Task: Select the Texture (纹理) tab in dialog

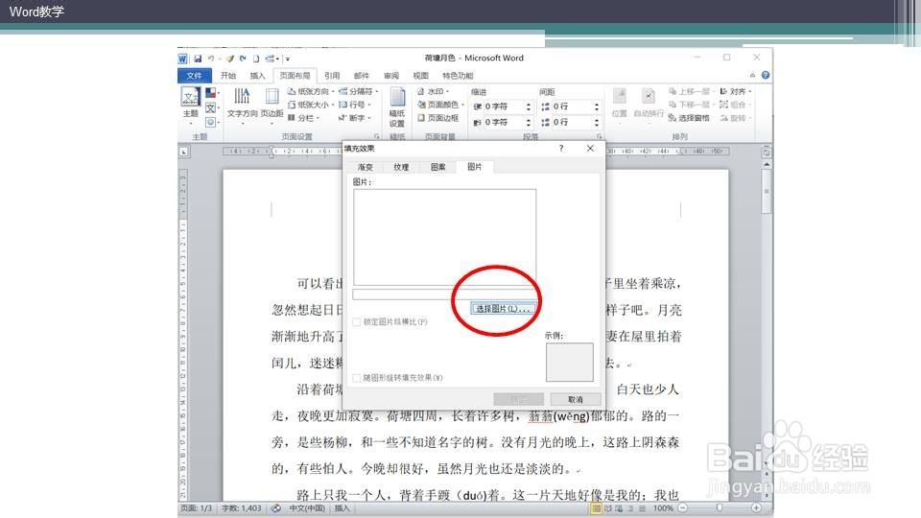Action: point(401,167)
